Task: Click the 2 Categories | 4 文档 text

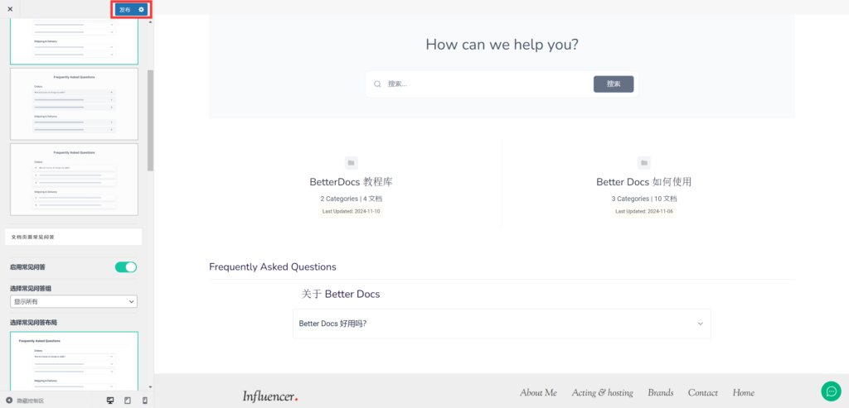Action: click(351, 199)
